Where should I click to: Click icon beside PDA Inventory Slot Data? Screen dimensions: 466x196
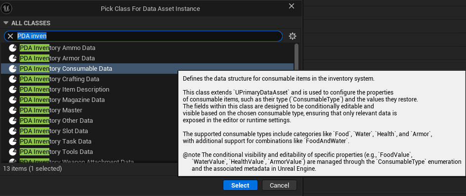(13, 131)
